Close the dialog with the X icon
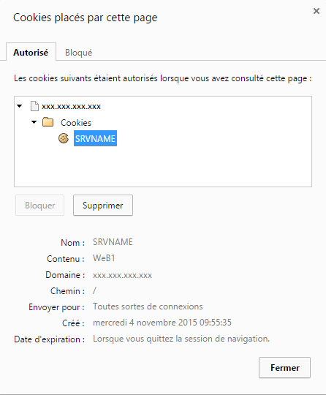The height and width of the screenshot is (395, 326). tap(316, 11)
